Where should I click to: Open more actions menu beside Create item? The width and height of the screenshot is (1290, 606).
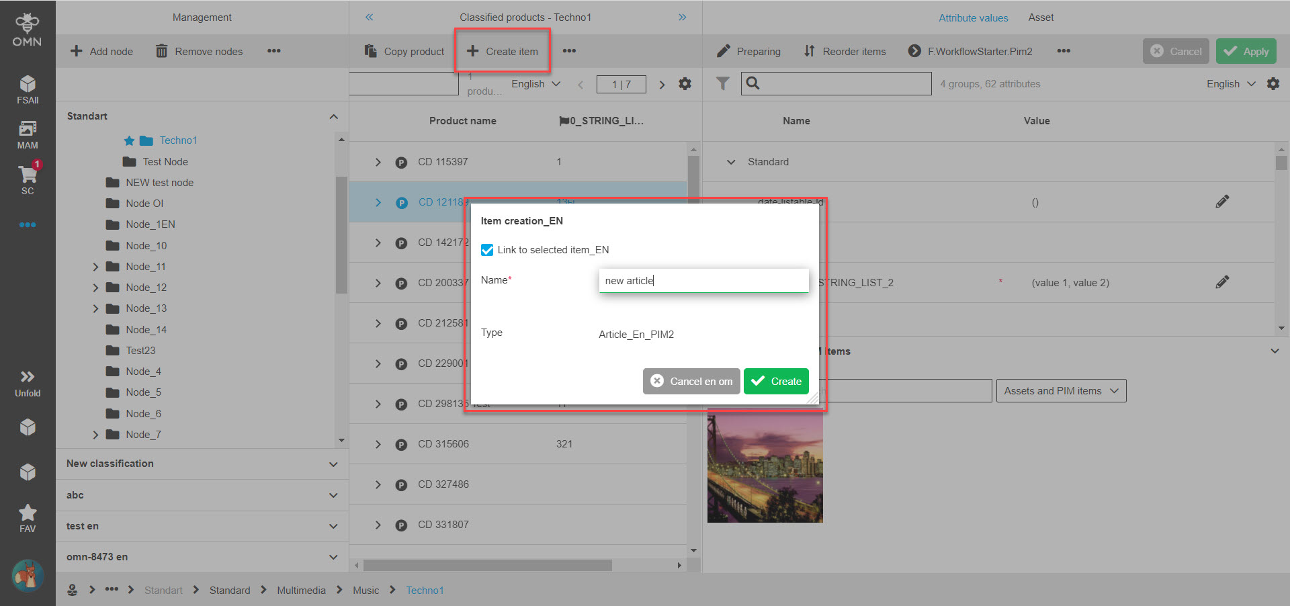coord(570,51)
